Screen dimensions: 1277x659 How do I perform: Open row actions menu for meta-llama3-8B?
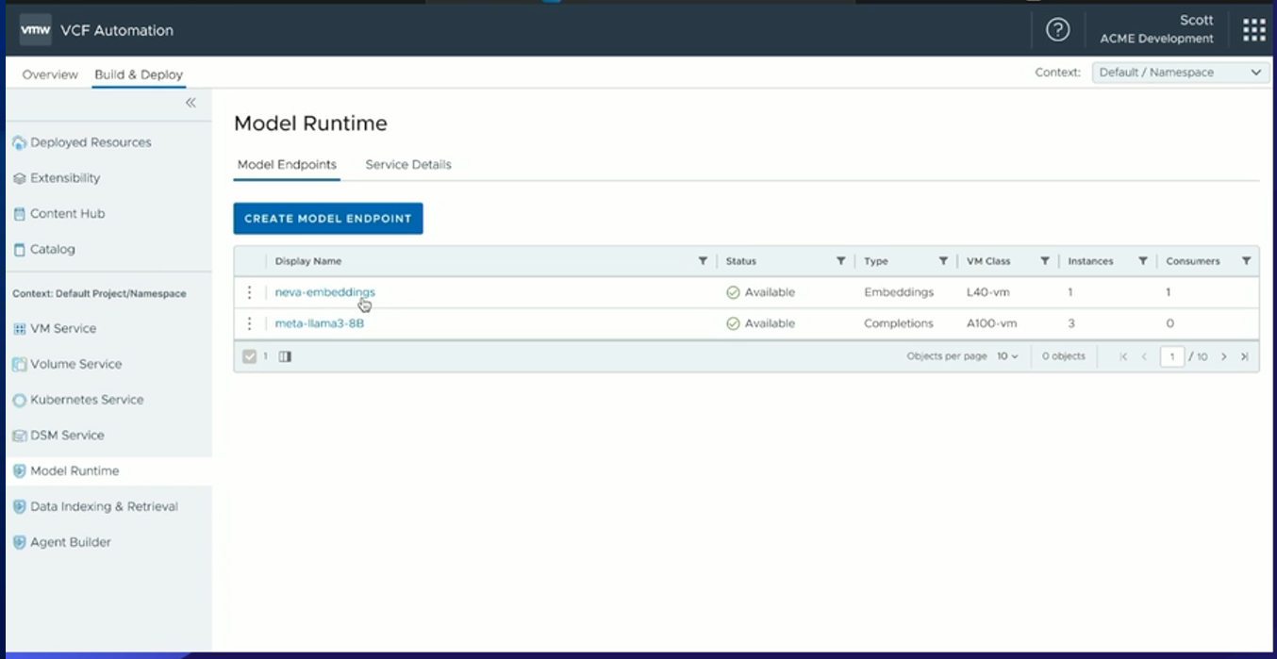(249, 323)
